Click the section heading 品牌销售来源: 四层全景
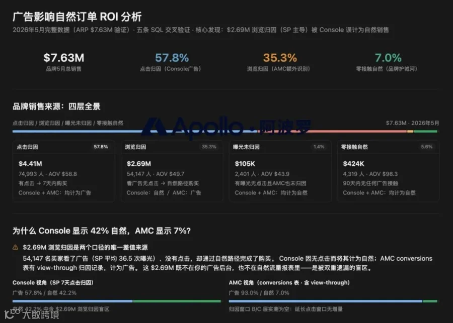 56,106
